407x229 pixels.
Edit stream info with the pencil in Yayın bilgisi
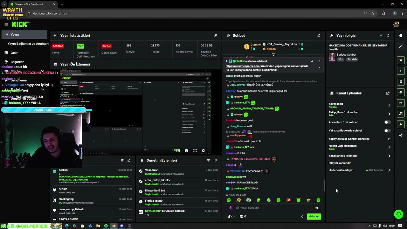pos(381,36)
